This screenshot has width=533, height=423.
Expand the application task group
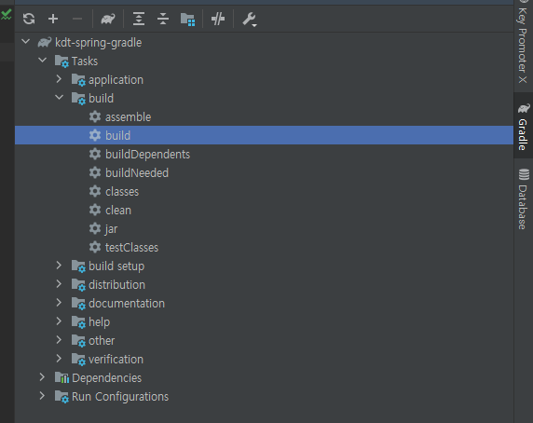pos(59,79)
